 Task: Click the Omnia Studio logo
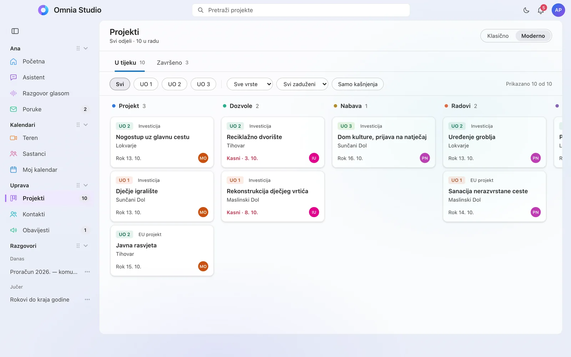pos(43,10)
